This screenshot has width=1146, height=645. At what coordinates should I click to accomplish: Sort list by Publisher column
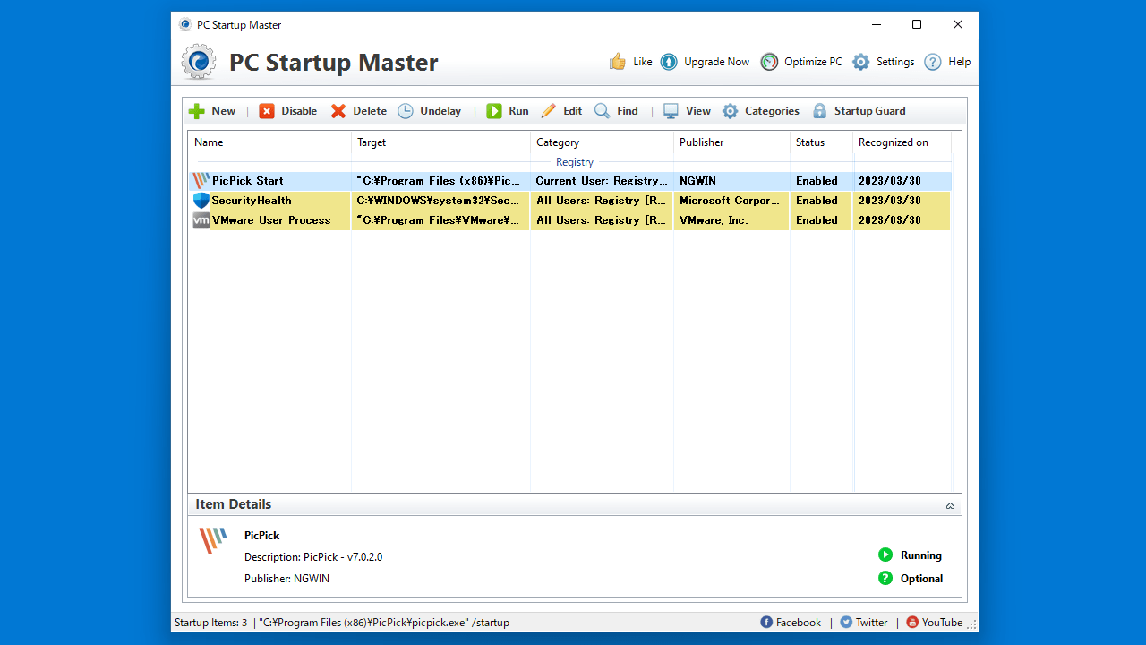pos(731,142)
